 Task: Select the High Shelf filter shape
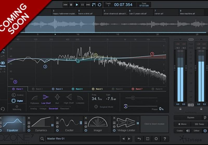(x=69, y=97)
